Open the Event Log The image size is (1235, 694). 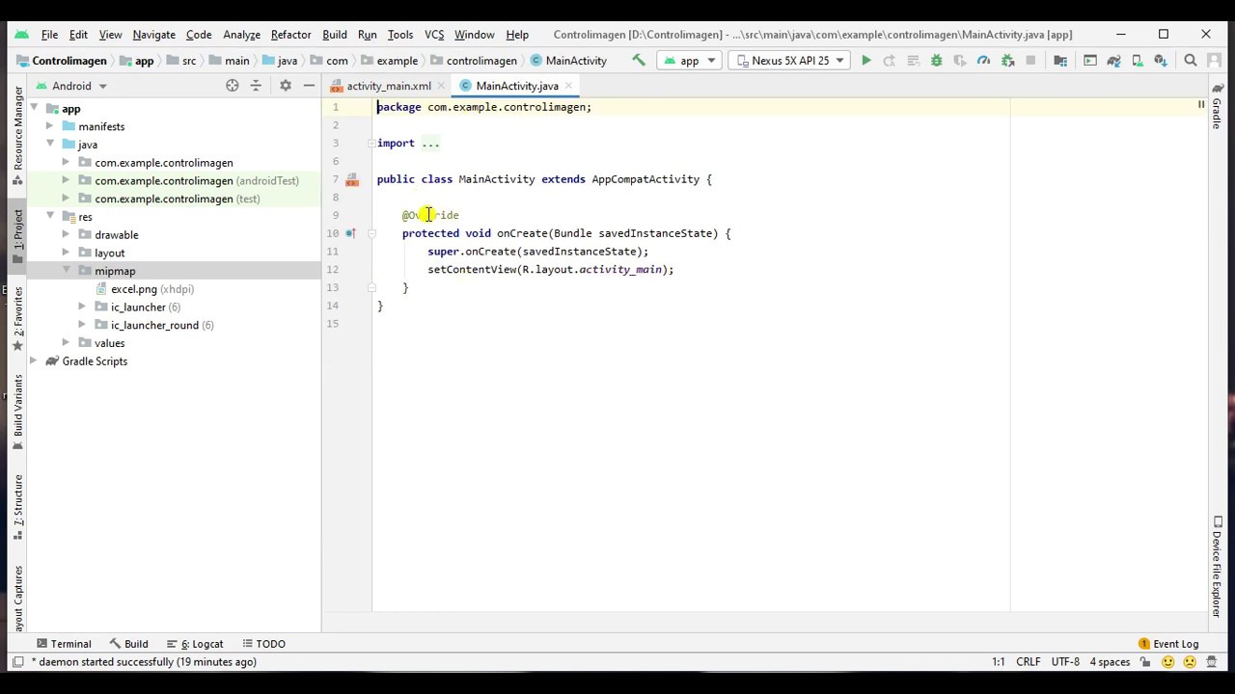(1168, 644)
